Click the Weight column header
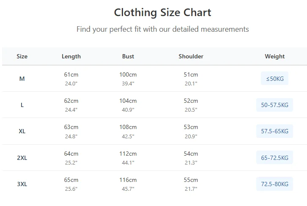Viewport: 307px width, 206px height. click(x=274, y=56)
